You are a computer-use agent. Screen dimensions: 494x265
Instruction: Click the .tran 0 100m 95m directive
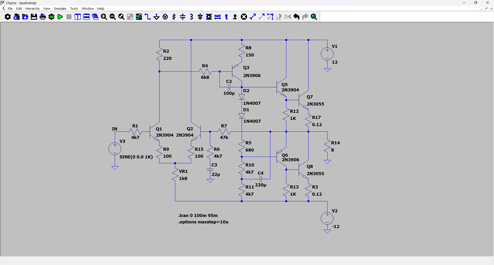click(x=198, y=215)
